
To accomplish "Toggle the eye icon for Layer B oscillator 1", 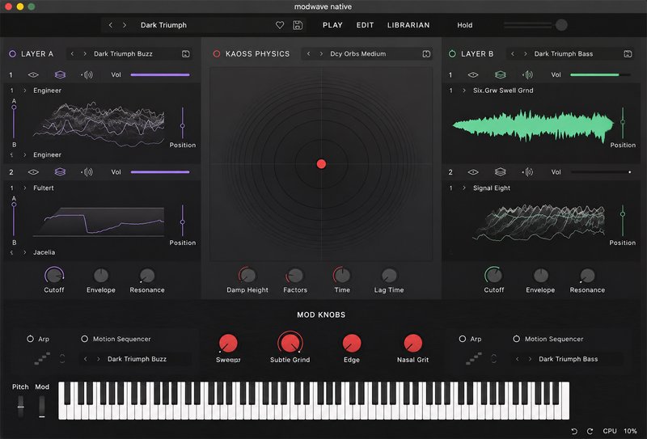I will tap(473, 74).
